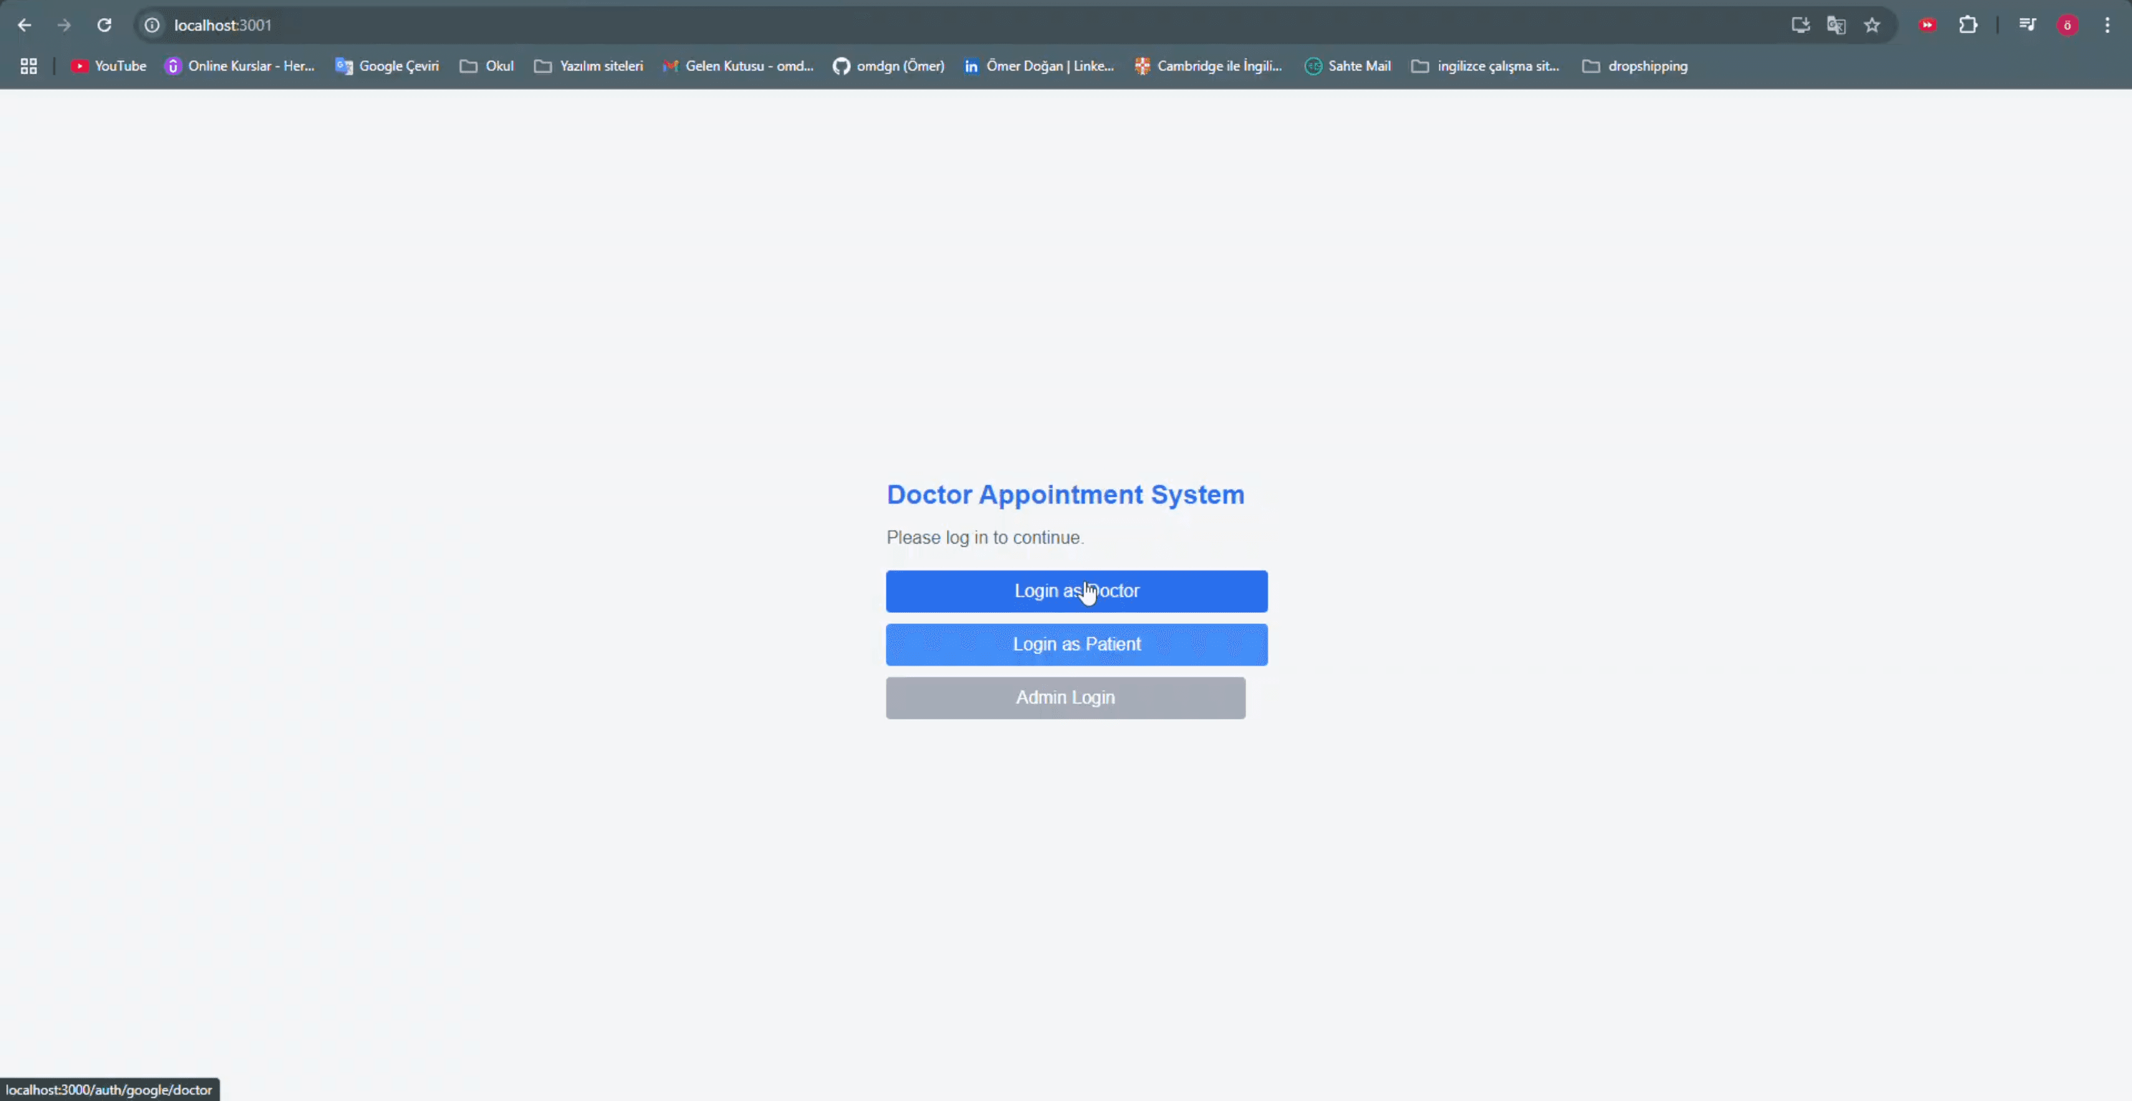The image size is (2132, 1101).
Task: Open the dropshipping bookmarks folder
Action: click(x=1635, y=65)
